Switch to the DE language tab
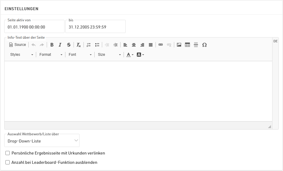This screenshot has width=283, height=171. (275, 41)
